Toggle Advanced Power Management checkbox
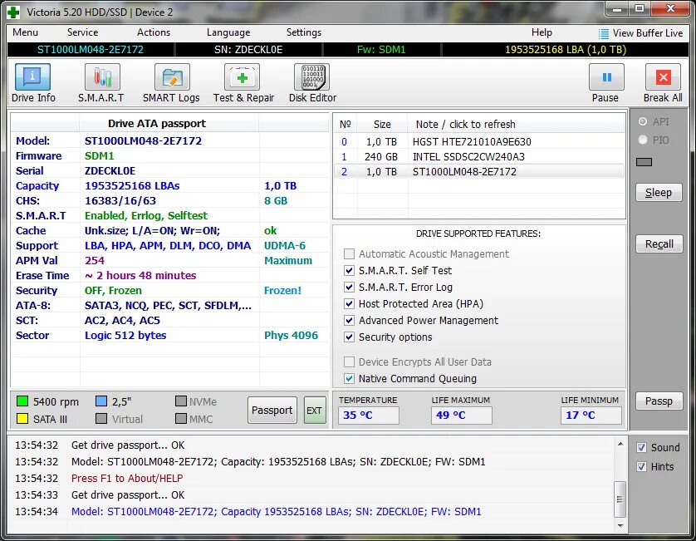The height and width of the screenshot is (541, 696). click(x=350, y=320)
